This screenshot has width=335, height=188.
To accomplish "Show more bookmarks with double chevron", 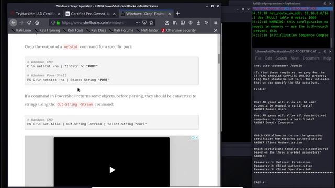I will click(x=216, y=30).
